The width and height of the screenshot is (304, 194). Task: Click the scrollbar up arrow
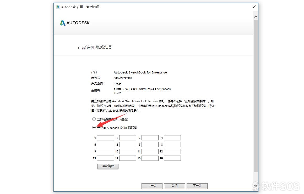click(256, 17)
